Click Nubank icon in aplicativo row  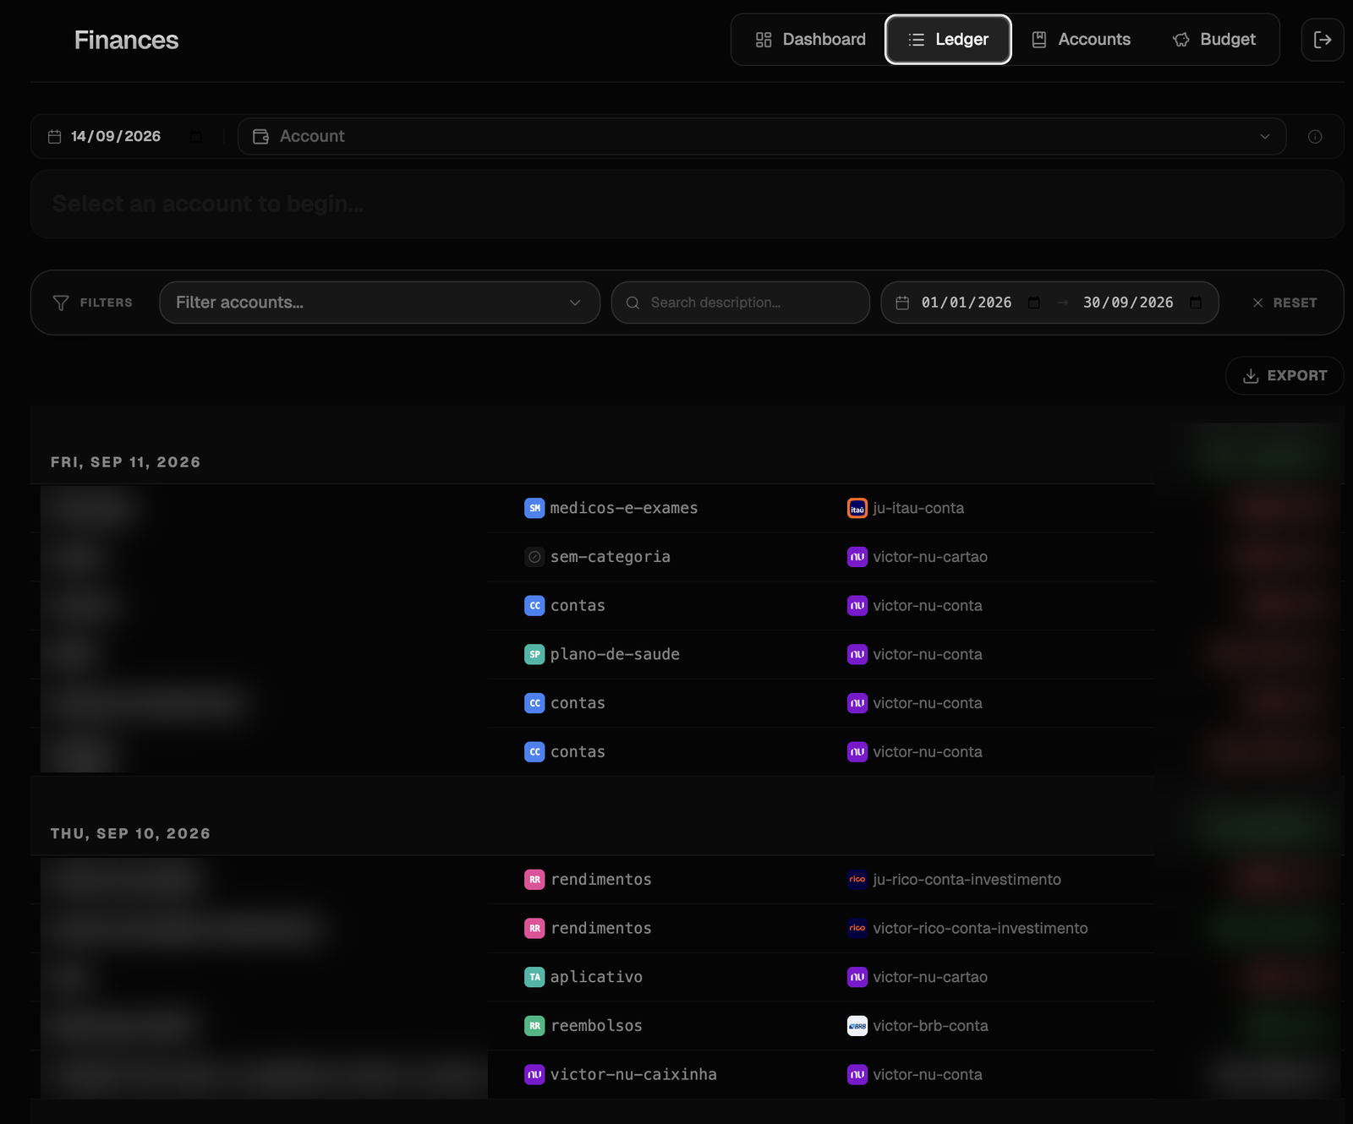coord(857,977)
